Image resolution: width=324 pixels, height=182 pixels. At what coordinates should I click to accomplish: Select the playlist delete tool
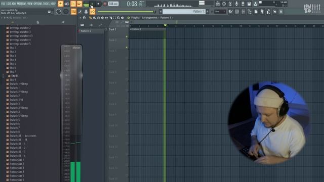coord(98,18)
